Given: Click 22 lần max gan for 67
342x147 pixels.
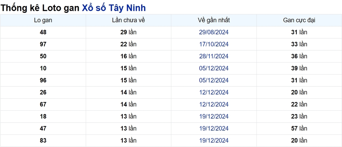Looking at the screenshot, I should point(299,104).
